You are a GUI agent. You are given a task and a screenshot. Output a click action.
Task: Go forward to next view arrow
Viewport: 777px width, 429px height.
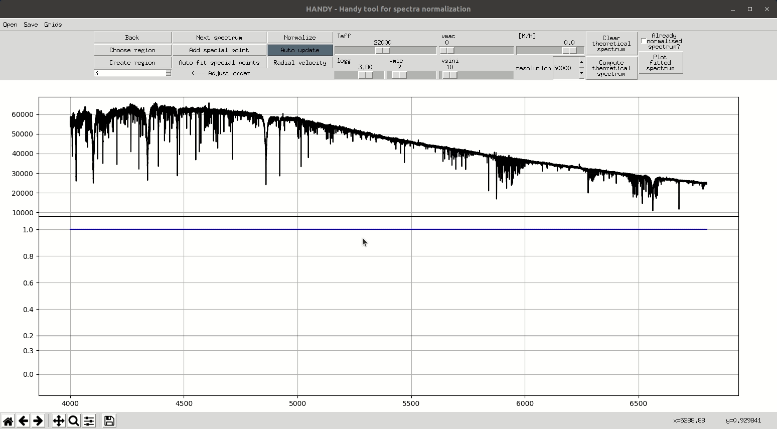[38, 420]
